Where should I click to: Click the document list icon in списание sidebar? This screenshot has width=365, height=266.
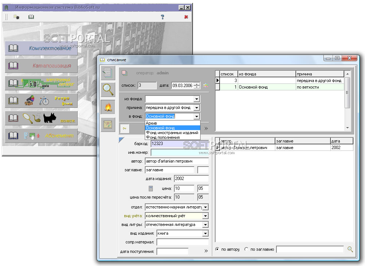108,73
